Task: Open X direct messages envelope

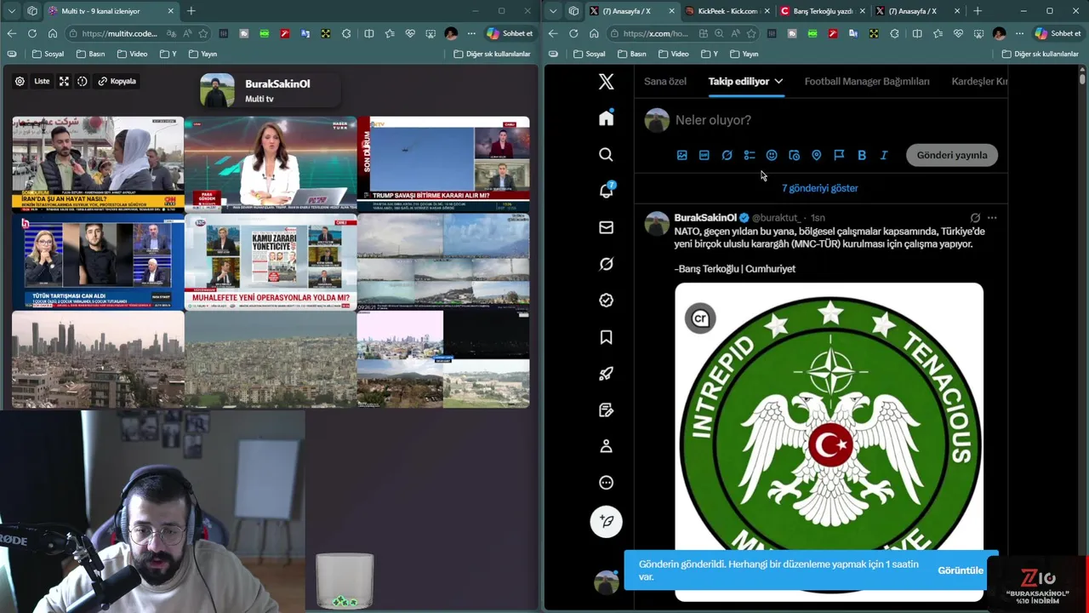Action: tap(606, 227)
